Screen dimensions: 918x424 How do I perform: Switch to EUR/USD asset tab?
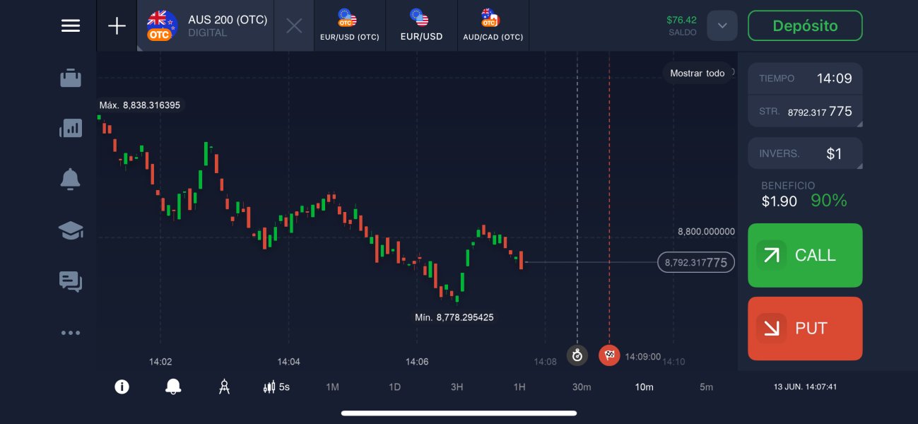click(x=421, y=26)
